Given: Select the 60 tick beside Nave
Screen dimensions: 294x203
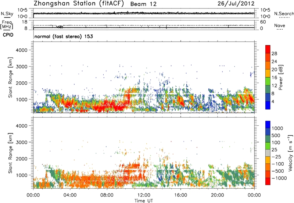Looking at the screenshot, I should point(263,22).
